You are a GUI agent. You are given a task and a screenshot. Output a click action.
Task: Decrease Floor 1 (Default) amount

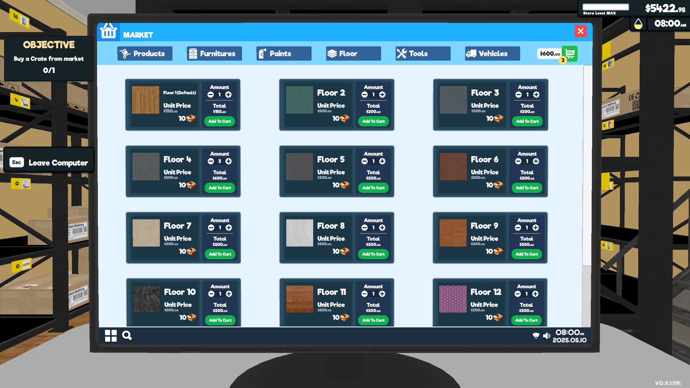click(x=211, y=95)
